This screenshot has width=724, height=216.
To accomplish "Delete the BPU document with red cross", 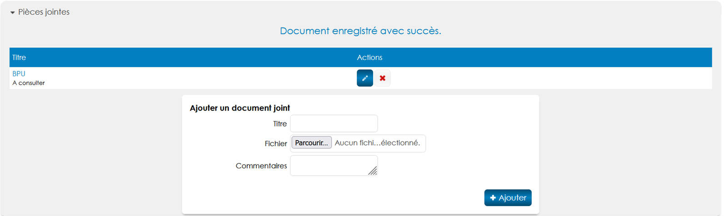I will tap(382, 78).
